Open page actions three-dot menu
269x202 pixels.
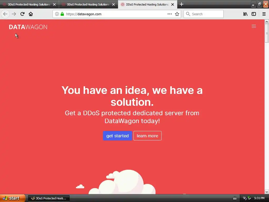click(x=170, y=14)
